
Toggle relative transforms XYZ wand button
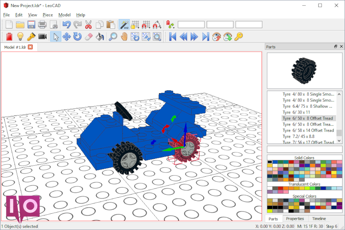coord(124,25)
